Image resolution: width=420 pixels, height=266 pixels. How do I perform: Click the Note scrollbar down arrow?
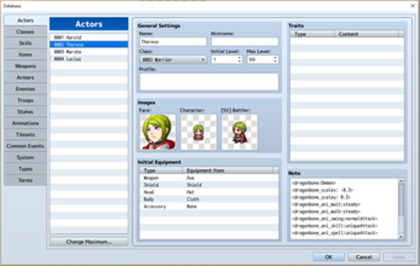pyautogui.click(x=401, y=236)
